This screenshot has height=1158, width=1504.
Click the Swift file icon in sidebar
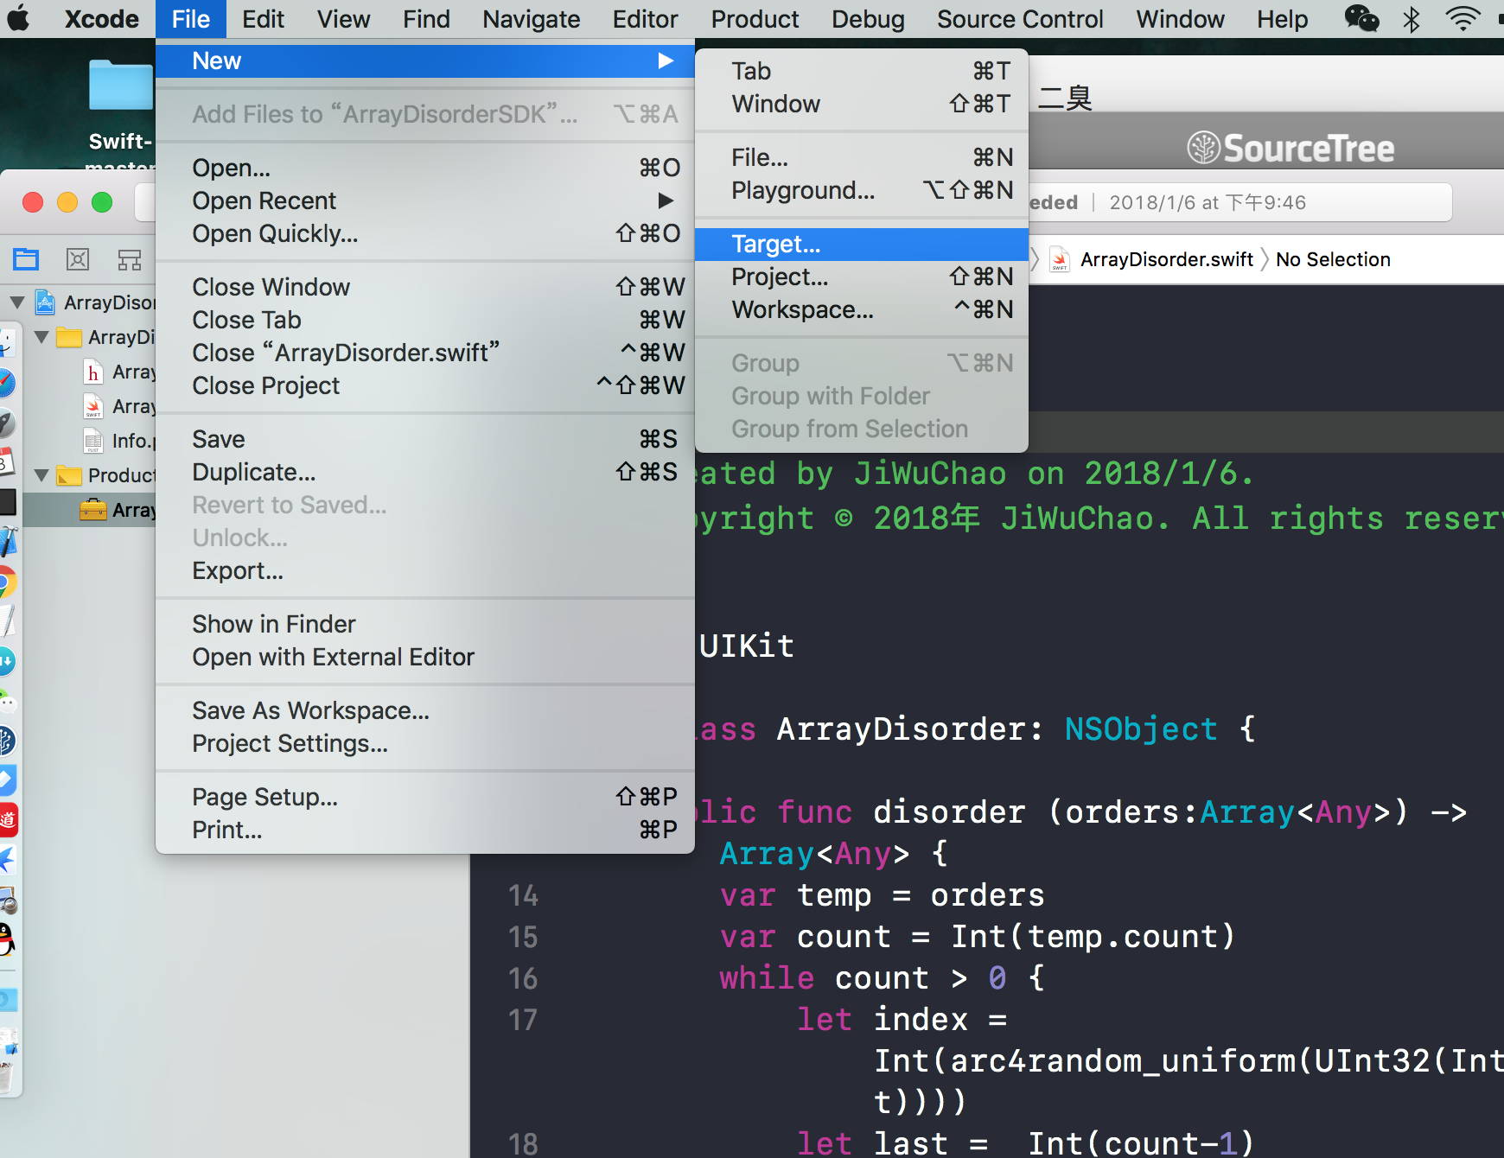(x=93, y=406)
